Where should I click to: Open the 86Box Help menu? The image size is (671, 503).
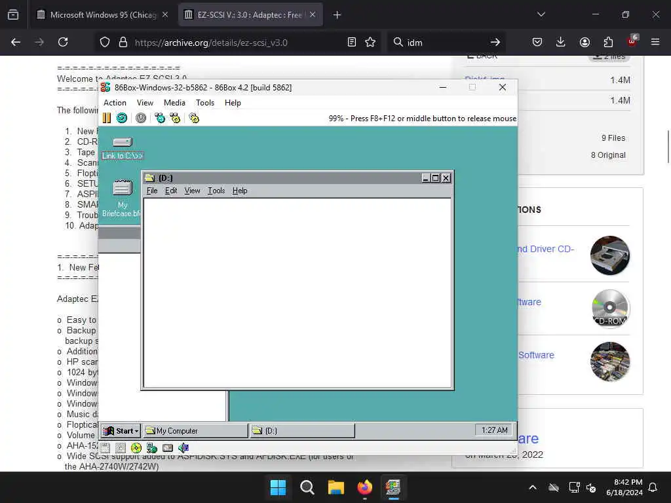click(233, 103)
